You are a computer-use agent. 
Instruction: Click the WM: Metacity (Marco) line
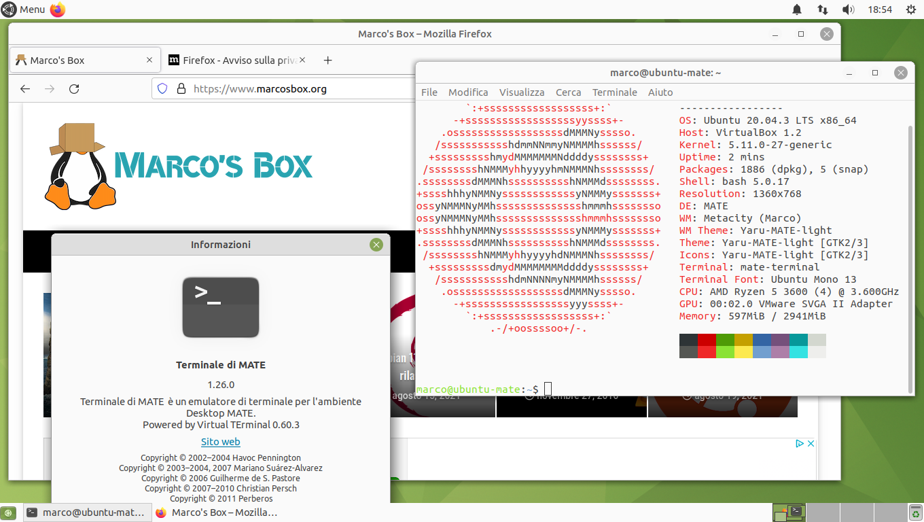click(x=741, y=218)
